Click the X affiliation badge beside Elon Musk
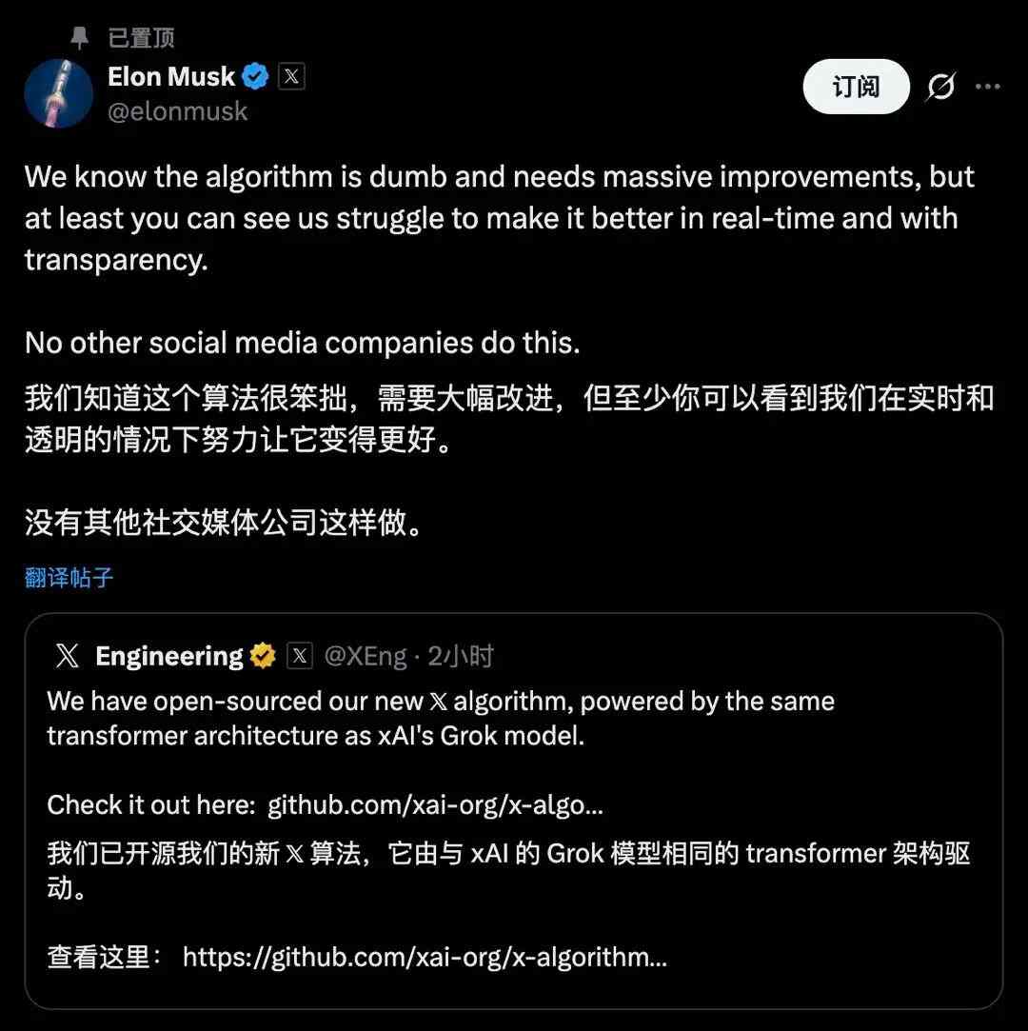 click(290, 76)
